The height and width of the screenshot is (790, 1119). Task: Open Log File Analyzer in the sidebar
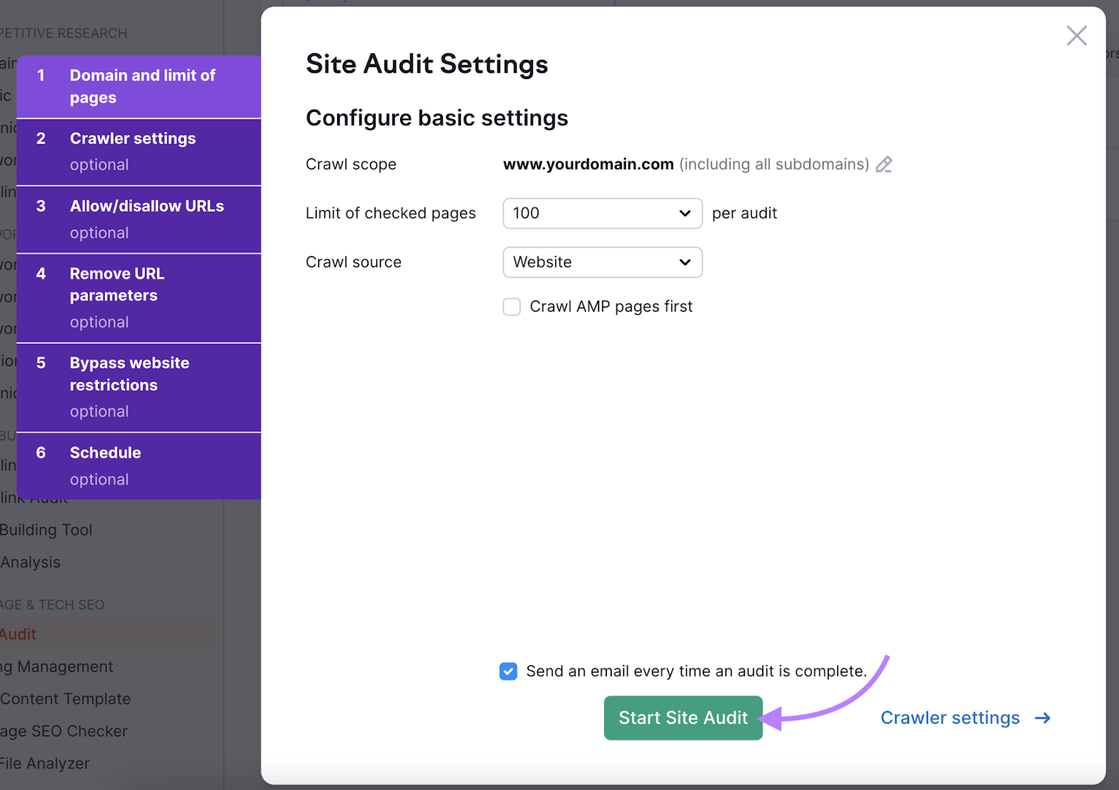45,763
